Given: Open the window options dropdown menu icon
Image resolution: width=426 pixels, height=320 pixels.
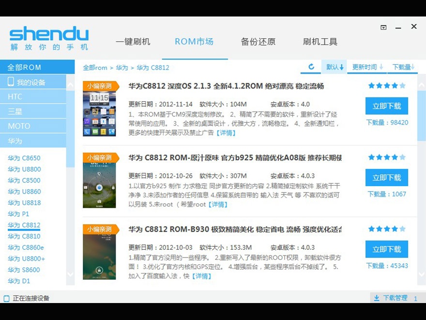Looking at the screenshot, I should click(383, 28).
